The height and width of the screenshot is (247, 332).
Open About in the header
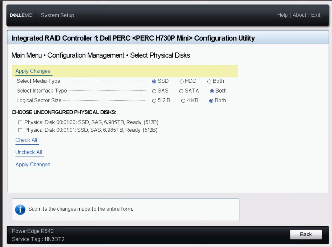[300, 15]
